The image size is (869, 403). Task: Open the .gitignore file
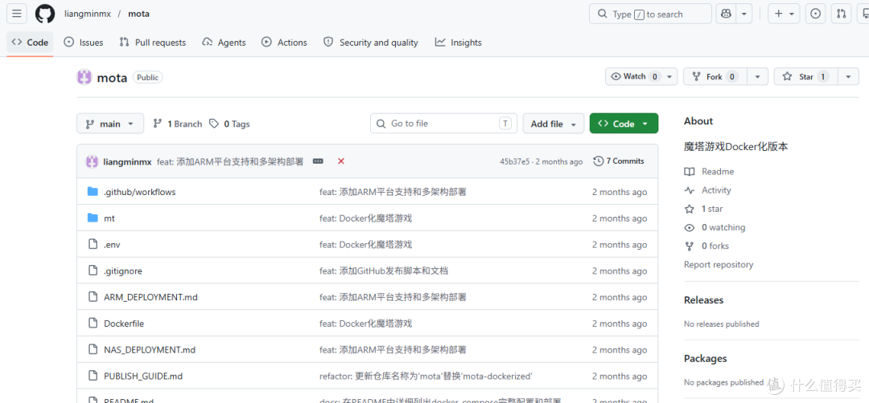(123, 271)
